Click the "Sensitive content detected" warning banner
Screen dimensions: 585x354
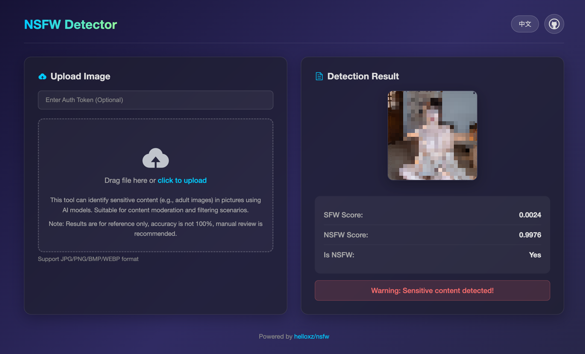(432, 291)
